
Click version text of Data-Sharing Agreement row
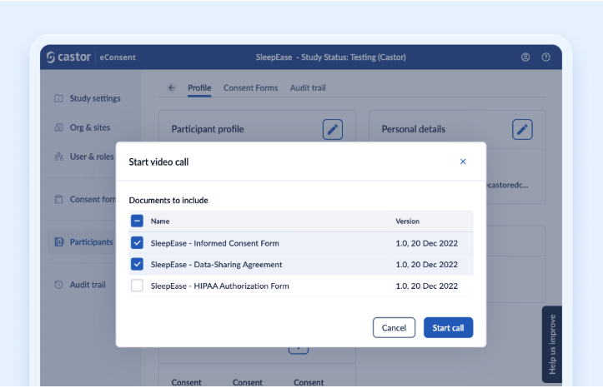tap(426, 265)
